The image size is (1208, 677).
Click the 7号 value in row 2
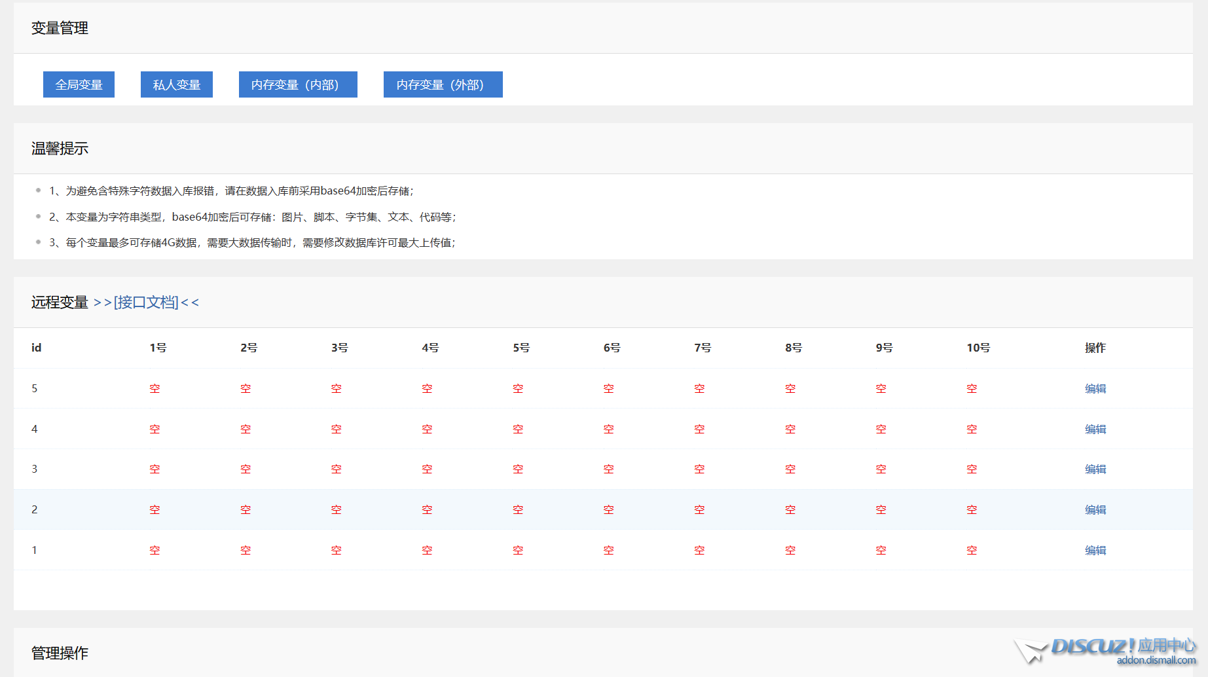[x=699, y=510]
